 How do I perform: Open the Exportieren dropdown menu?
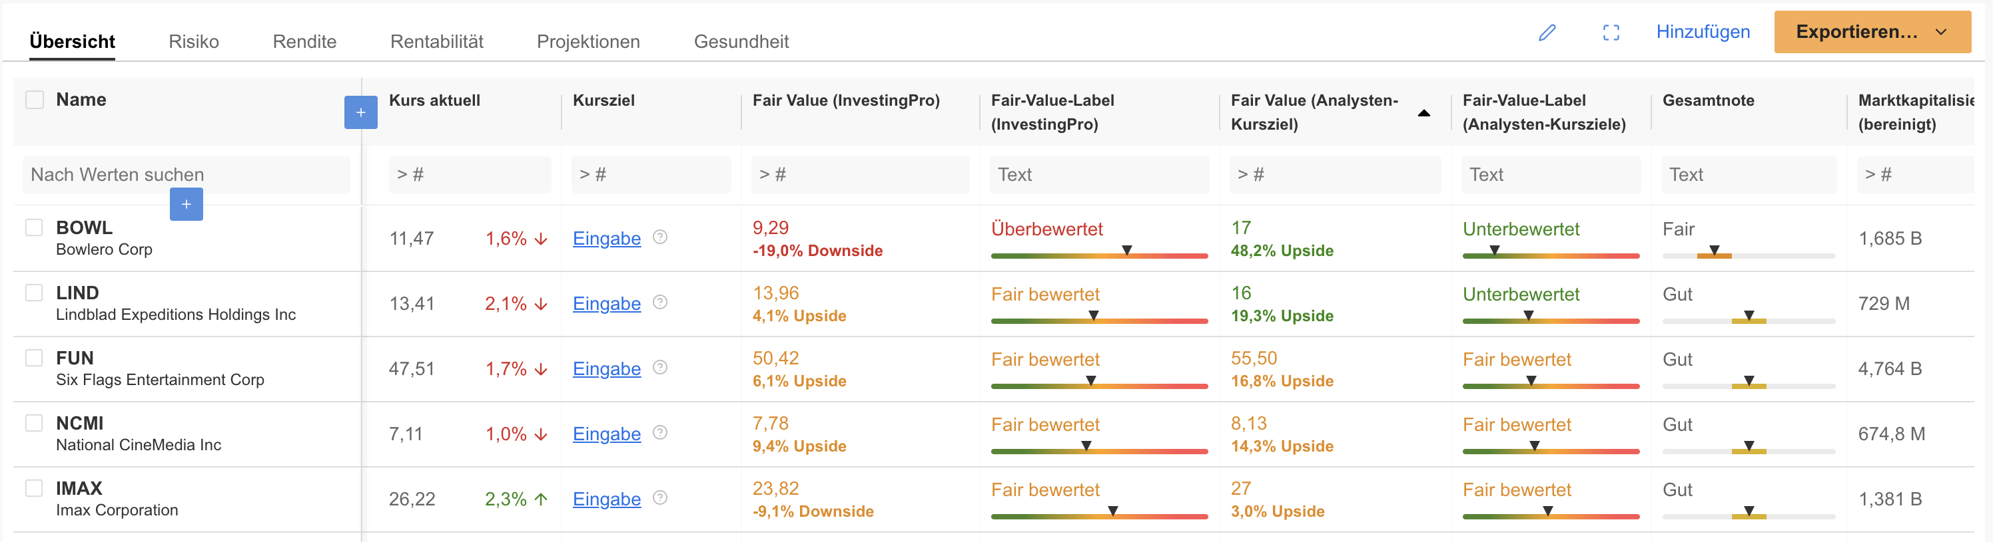1872,32
